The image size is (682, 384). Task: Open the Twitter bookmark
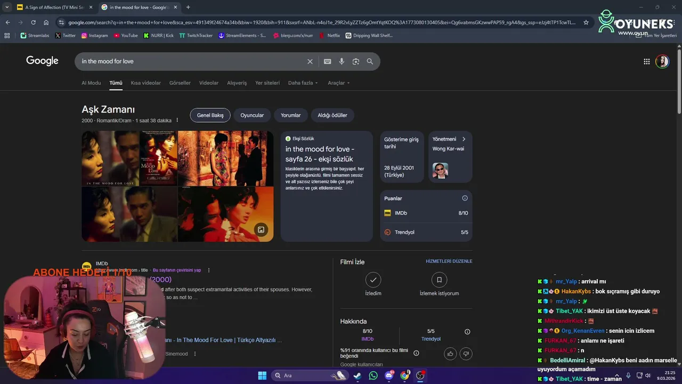click(66, 35)
